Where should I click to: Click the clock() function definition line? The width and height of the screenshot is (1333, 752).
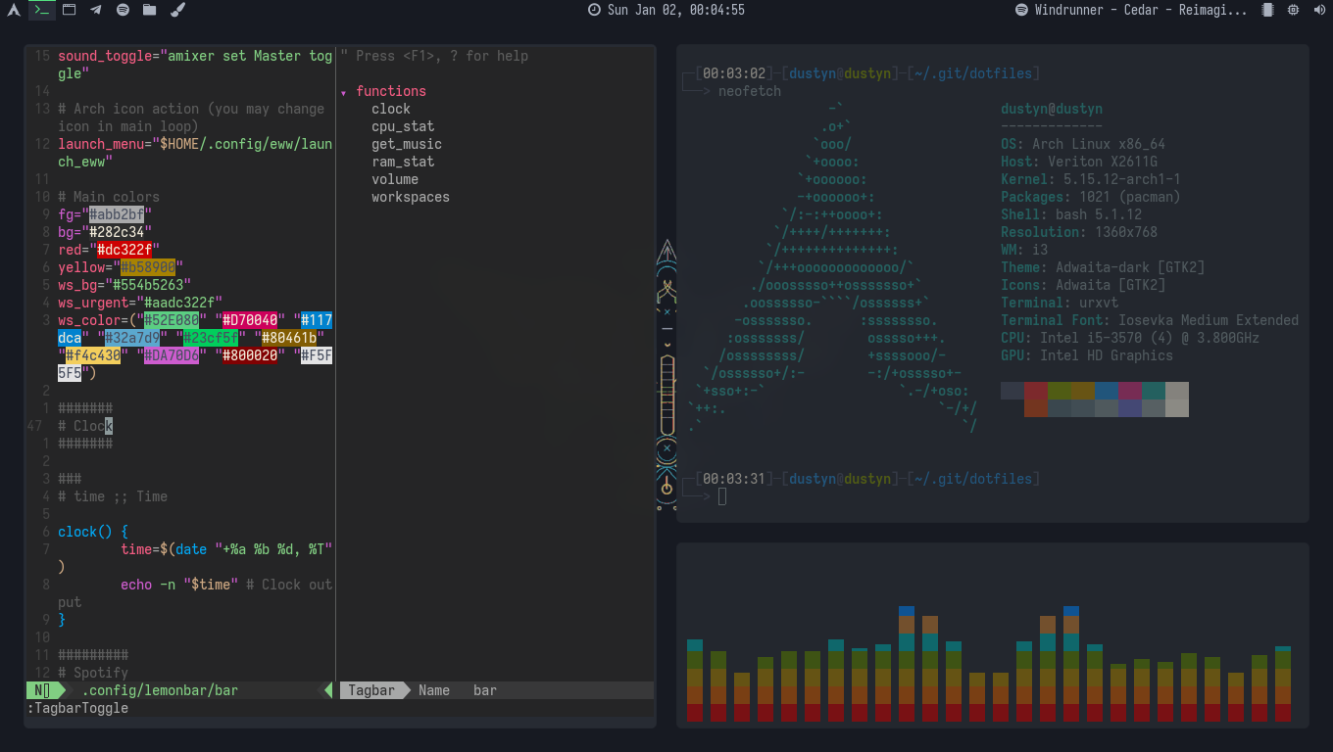[x=93, y=532]
